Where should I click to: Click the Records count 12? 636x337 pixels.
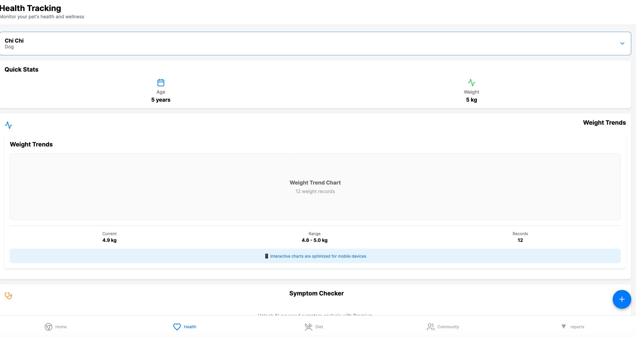click(520, 240)
